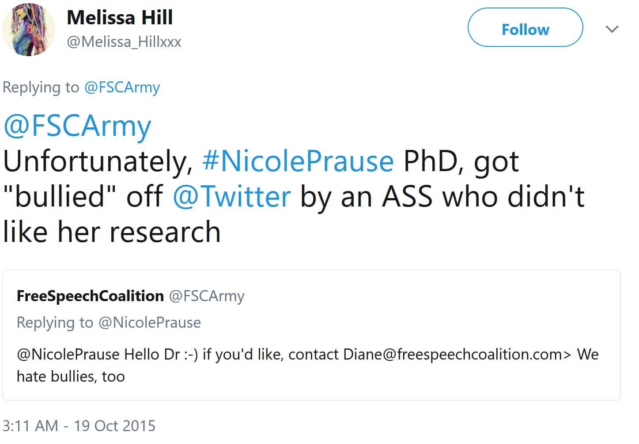The width and height of the screenshot is (639, 444).
Task: Click Melissa Hill's profile avatar
Action: pyautogui.click(x=29, y=30)
